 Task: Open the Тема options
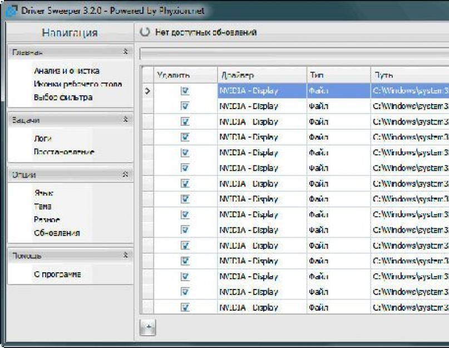[43, 207]
